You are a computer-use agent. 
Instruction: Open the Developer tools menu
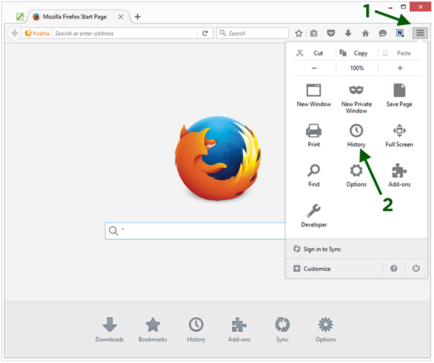[x=314, y=215]
